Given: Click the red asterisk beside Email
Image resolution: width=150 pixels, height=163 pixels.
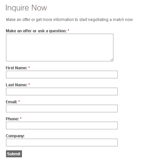Looking at the screenshot, I should [19, 101].
